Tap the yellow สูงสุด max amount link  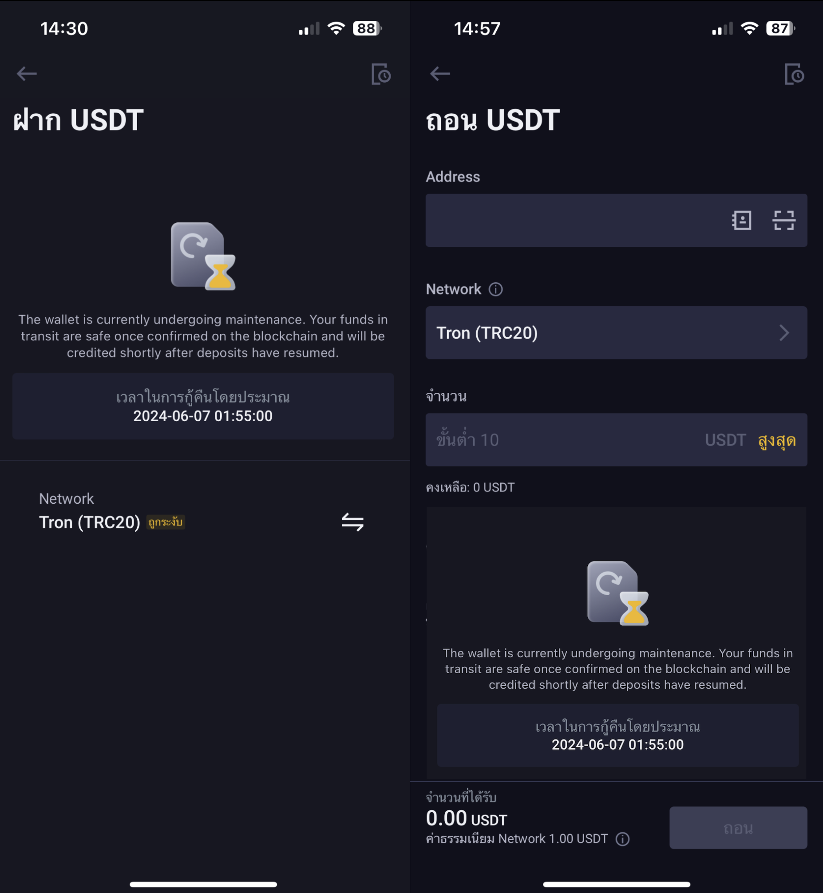(x=777, y=440)
